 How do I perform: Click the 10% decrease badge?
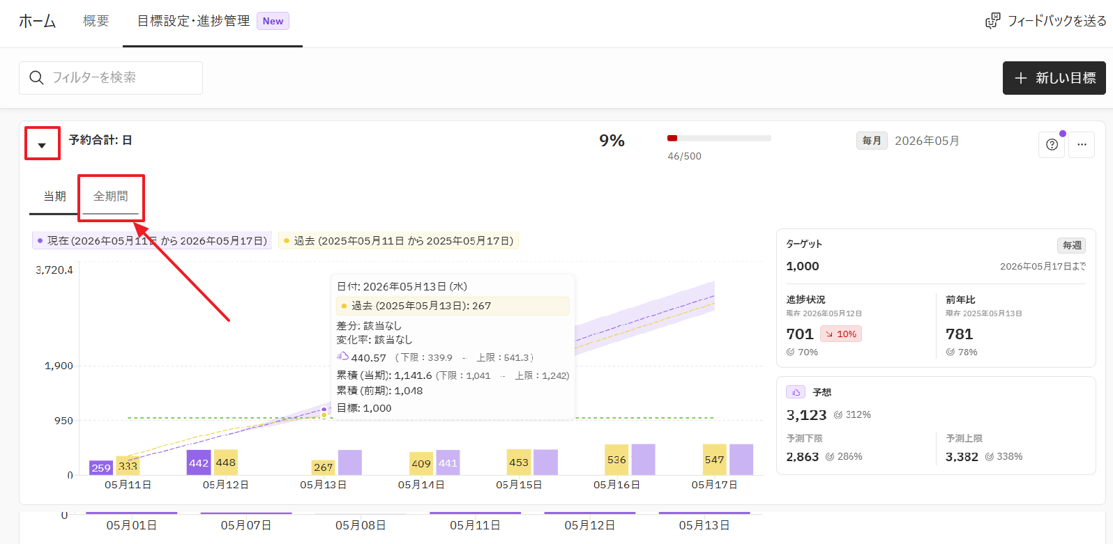841,334
